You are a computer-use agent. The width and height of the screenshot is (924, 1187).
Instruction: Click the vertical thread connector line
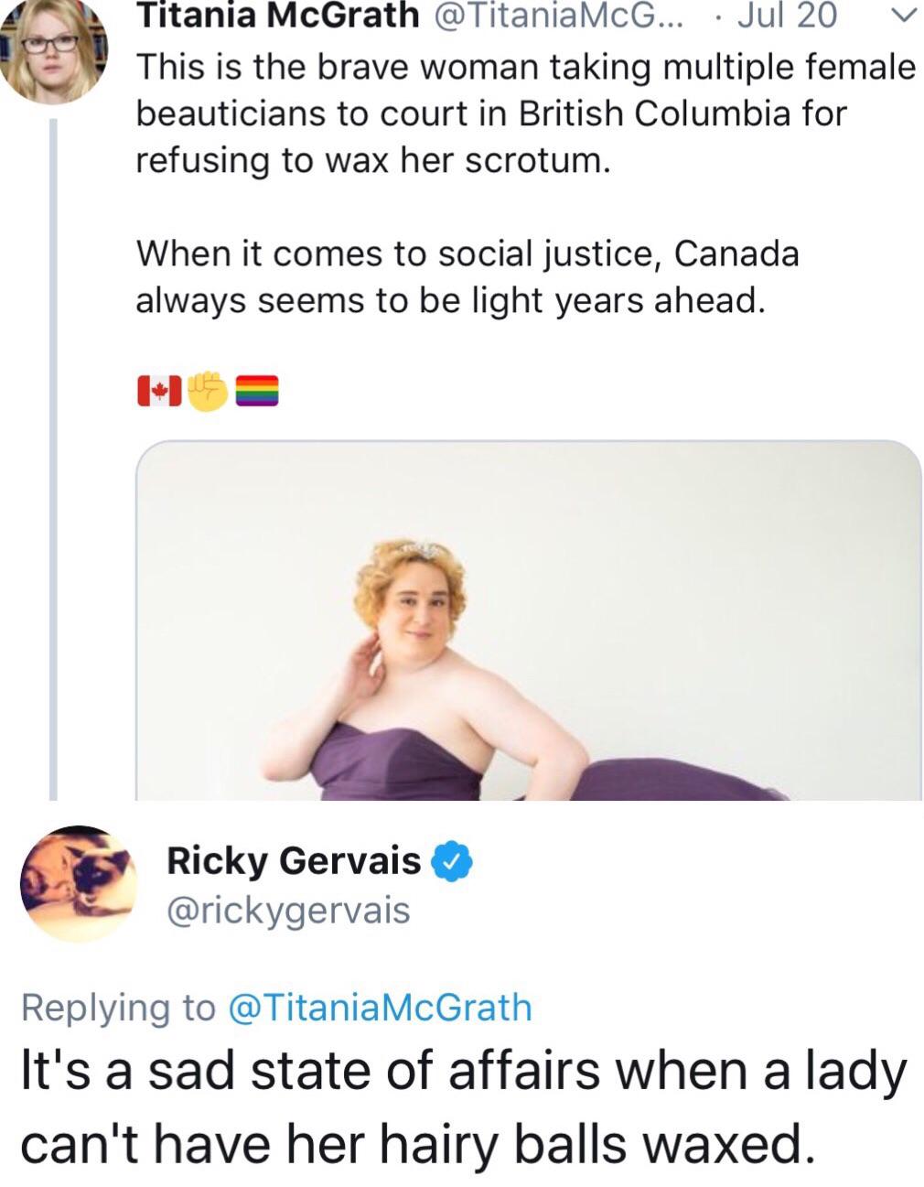click(53, 458)
